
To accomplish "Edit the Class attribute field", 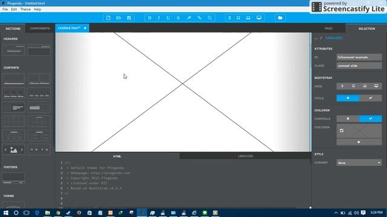I will click(359, 66).
